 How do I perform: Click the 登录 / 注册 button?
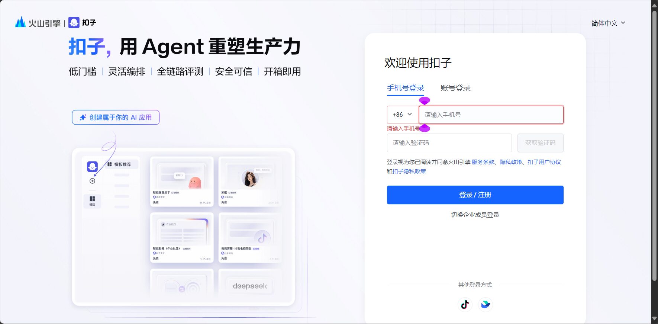click(x=475, y=195)
